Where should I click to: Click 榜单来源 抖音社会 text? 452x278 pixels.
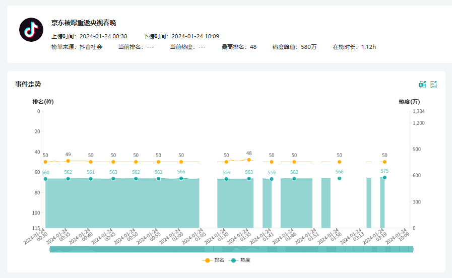77,47
